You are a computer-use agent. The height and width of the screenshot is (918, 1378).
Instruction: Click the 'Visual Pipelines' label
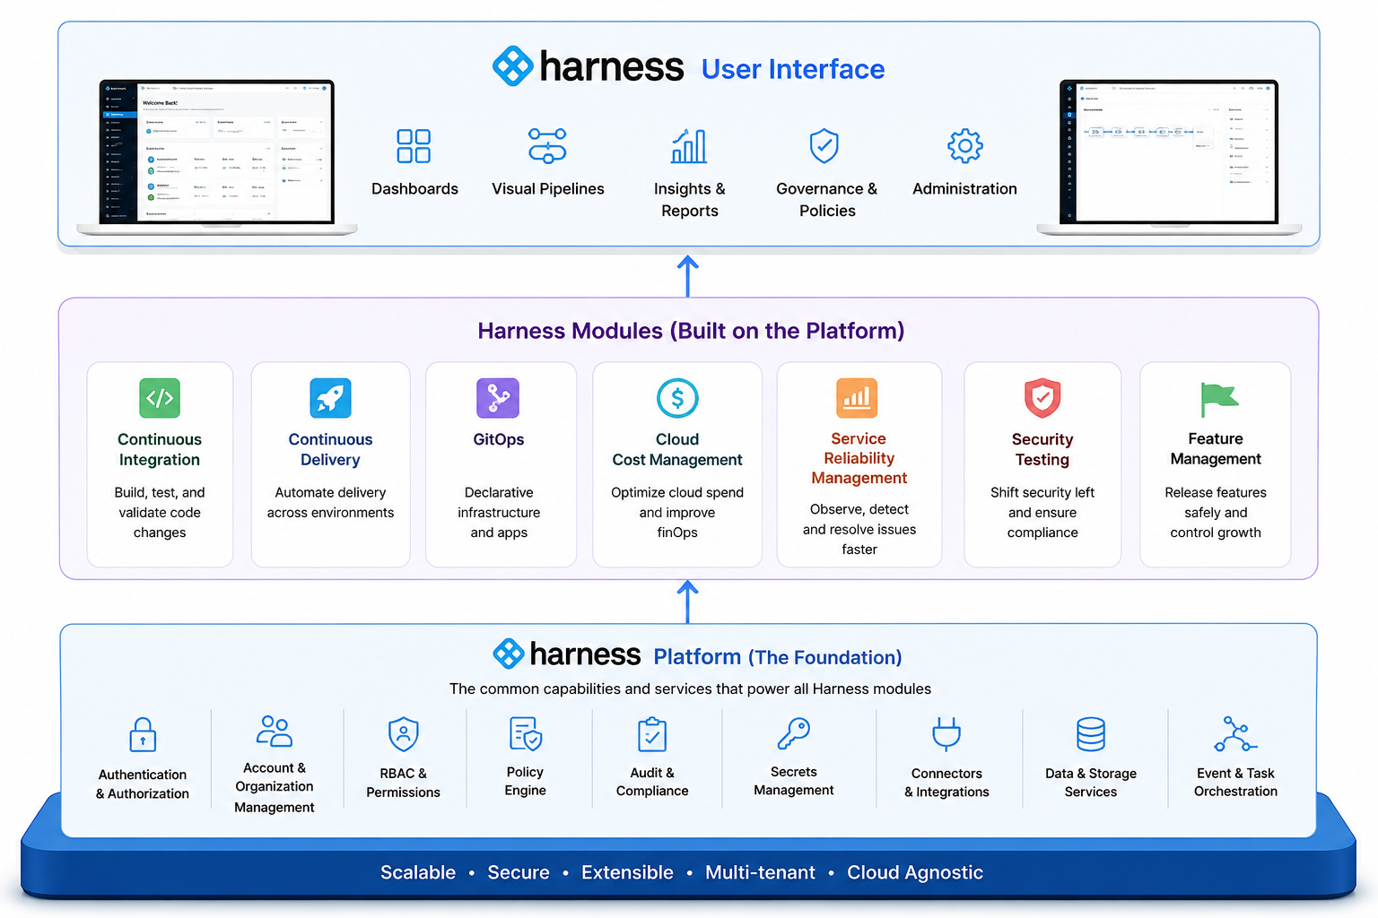point(548,188)
